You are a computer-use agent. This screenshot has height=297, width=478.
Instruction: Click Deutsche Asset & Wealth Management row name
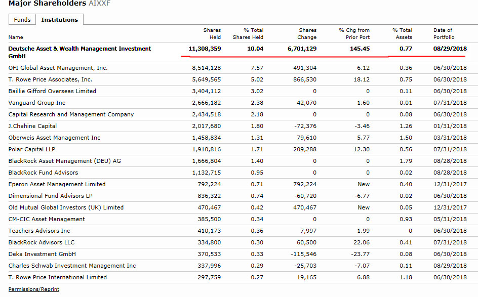tap(79, 52)
